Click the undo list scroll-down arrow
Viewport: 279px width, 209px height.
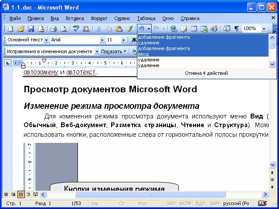tap(272, 64)
